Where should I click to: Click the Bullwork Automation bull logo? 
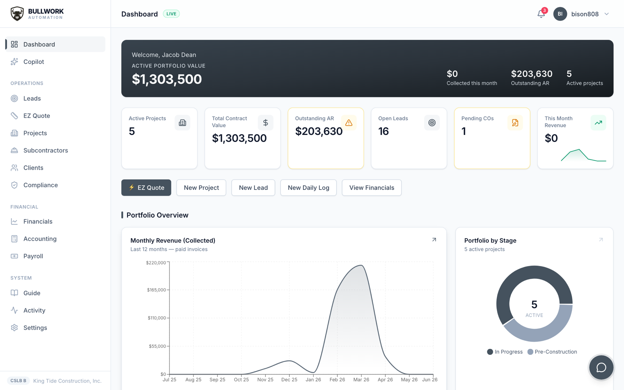[17, 14]
